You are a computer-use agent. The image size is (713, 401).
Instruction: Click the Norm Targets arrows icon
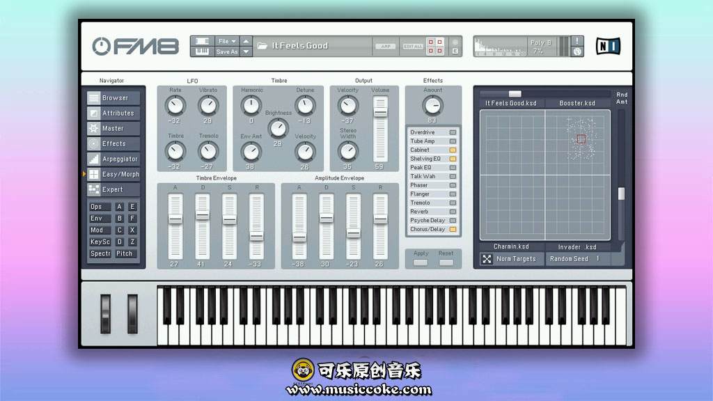pyautogui.click(x=487, y=259)
